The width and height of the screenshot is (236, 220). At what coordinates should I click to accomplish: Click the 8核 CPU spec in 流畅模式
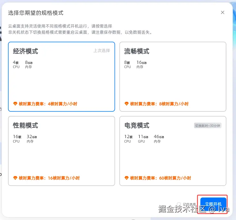click(127, 65)
